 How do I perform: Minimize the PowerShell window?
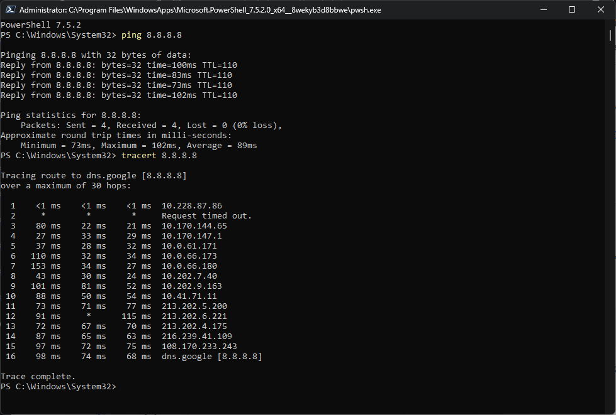[542, 10]
